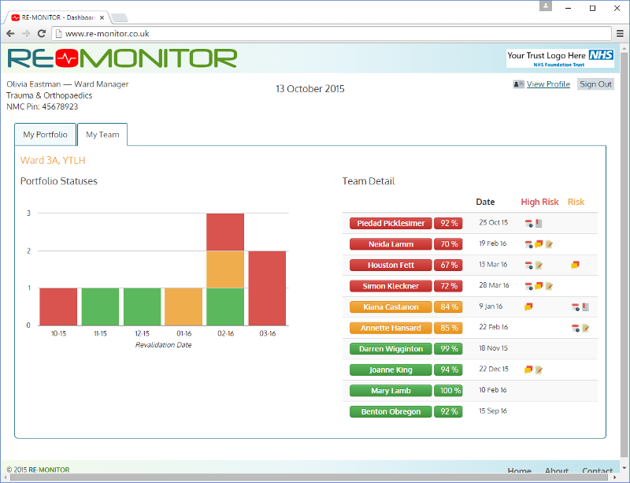Click calendar icon in Simon Kleckner's row
The height and width of the screenshot is (483, 630).
(528, 286)
